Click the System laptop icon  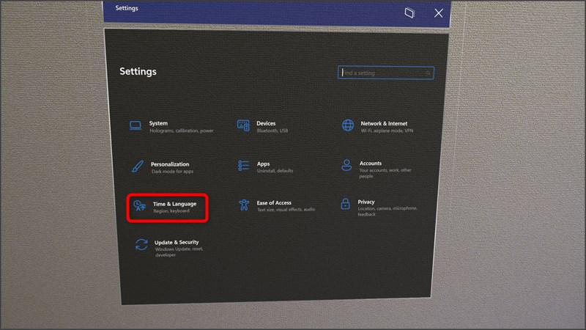pos(136,126)
